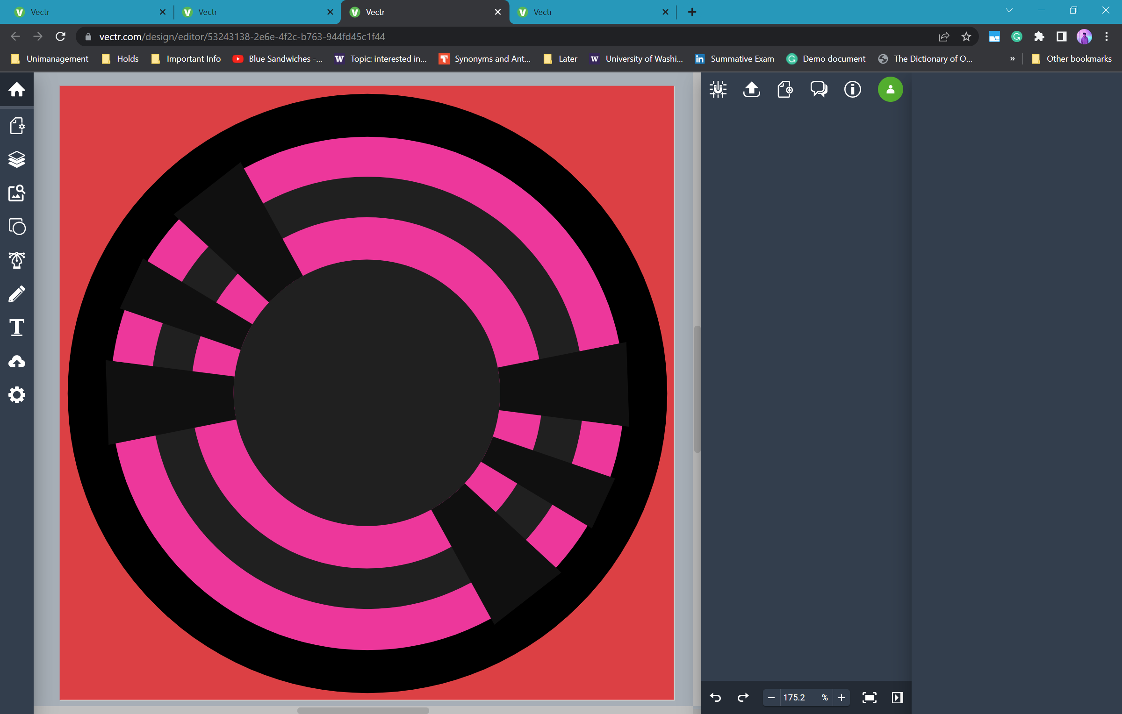Click the cloud upload icon
The width and height of the screenshot is (1122, 714).
(17, 361)
